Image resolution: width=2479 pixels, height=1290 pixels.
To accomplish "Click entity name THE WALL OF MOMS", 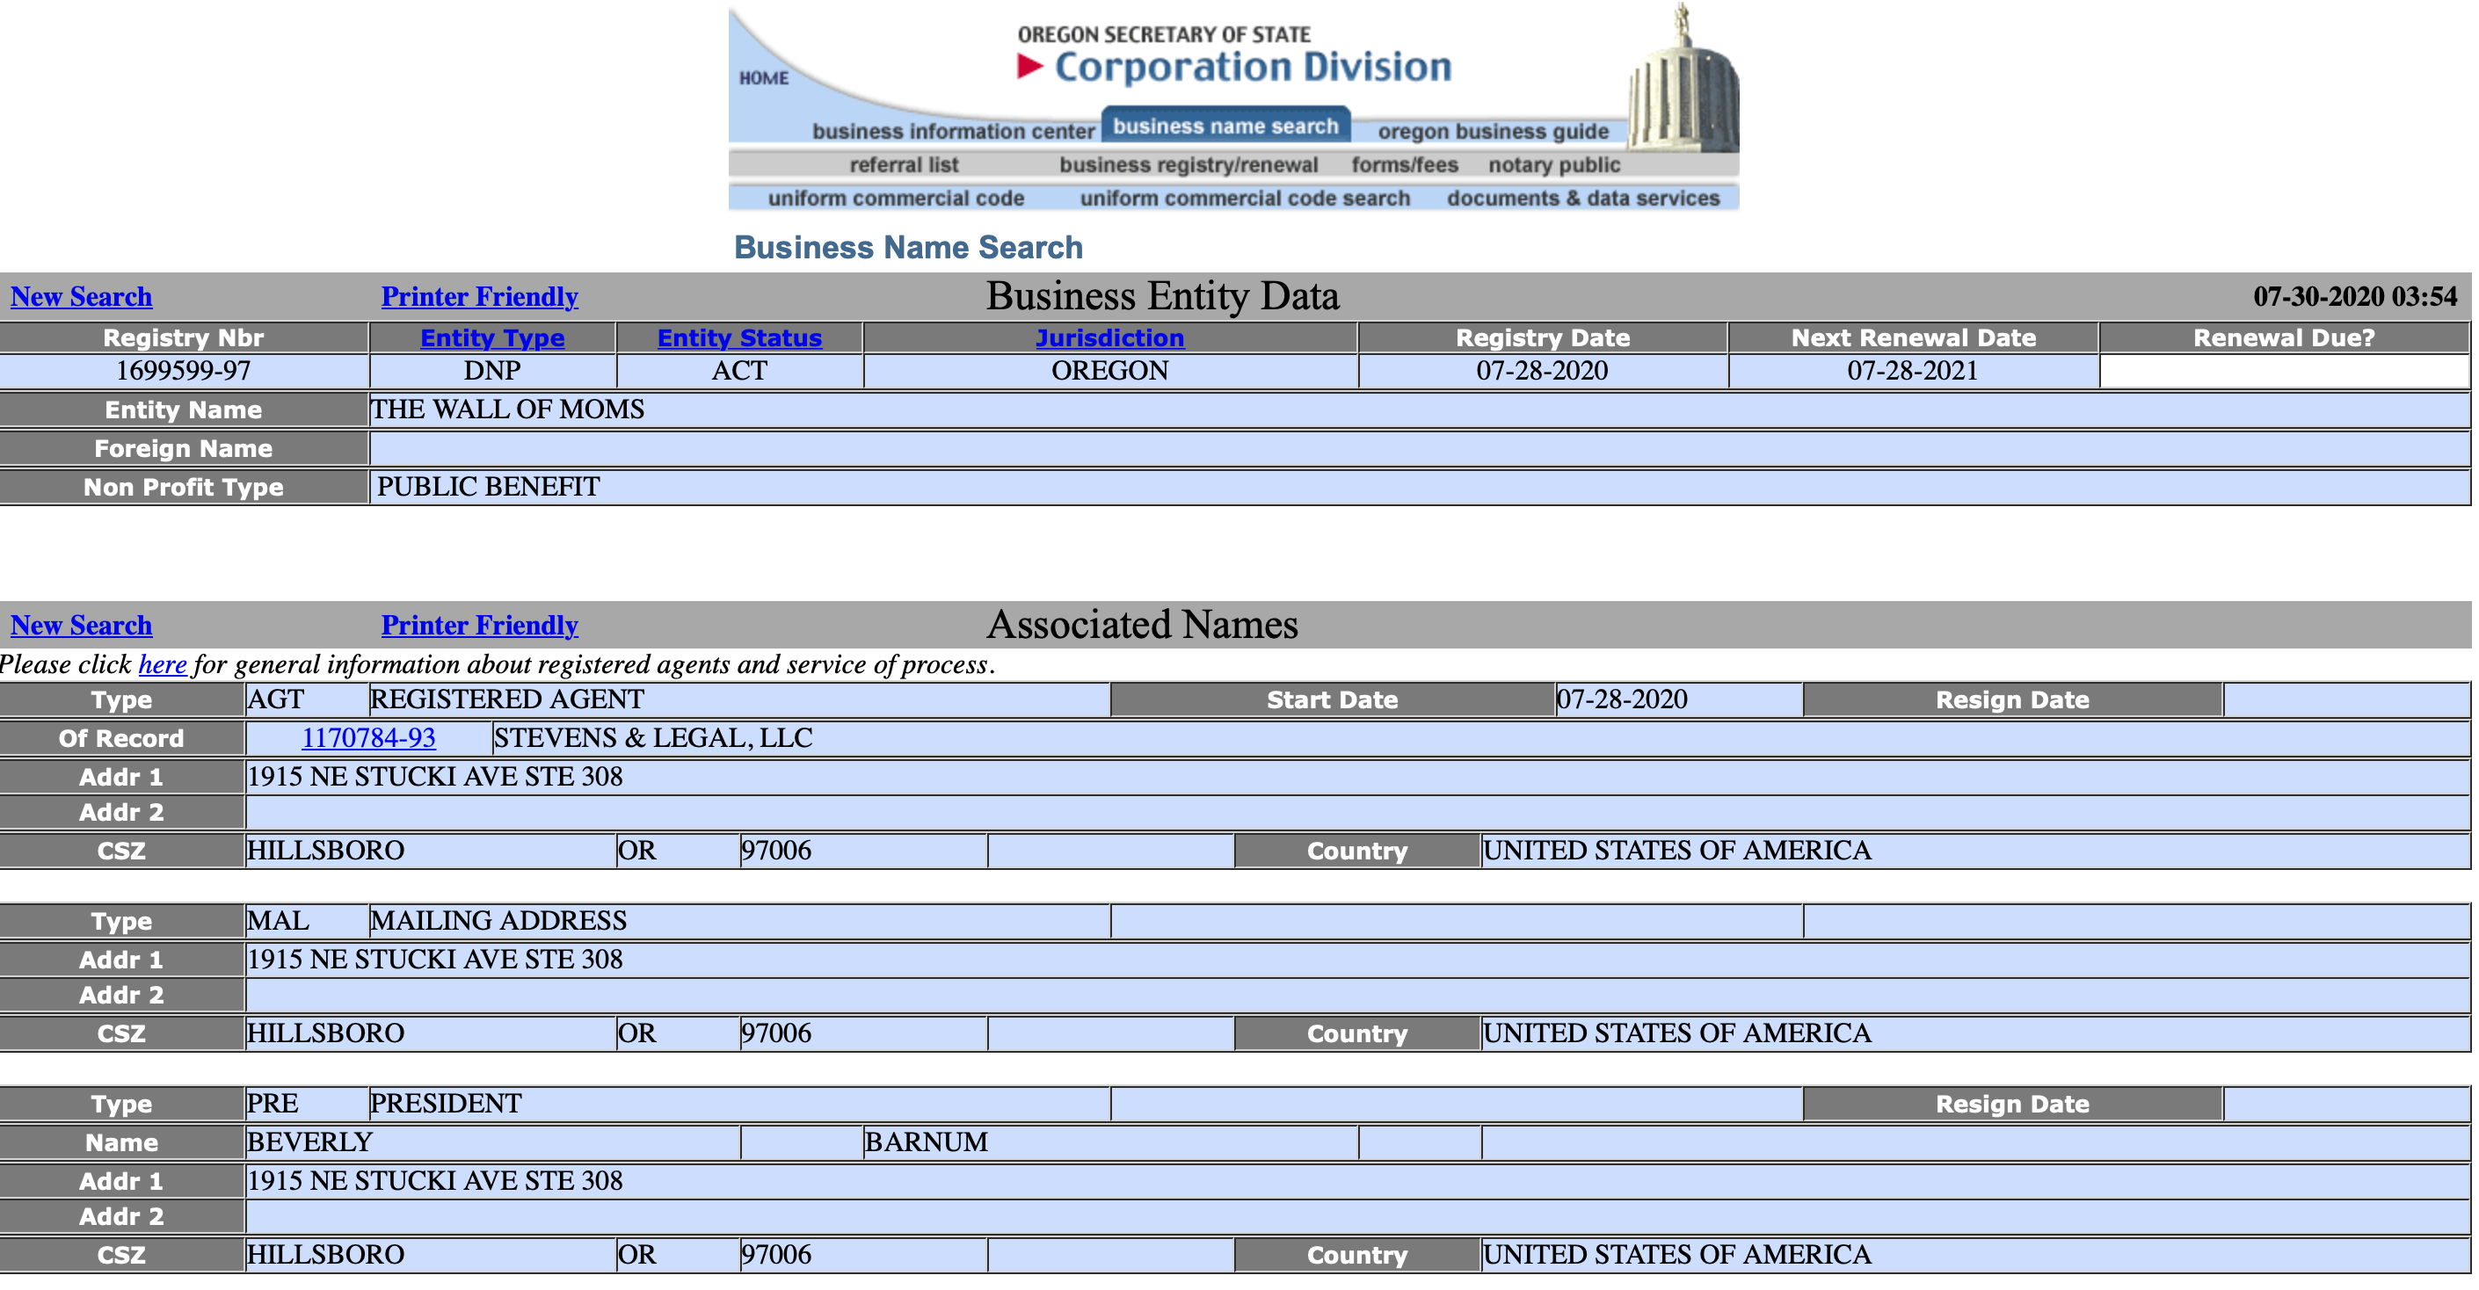I will [507, 409].
